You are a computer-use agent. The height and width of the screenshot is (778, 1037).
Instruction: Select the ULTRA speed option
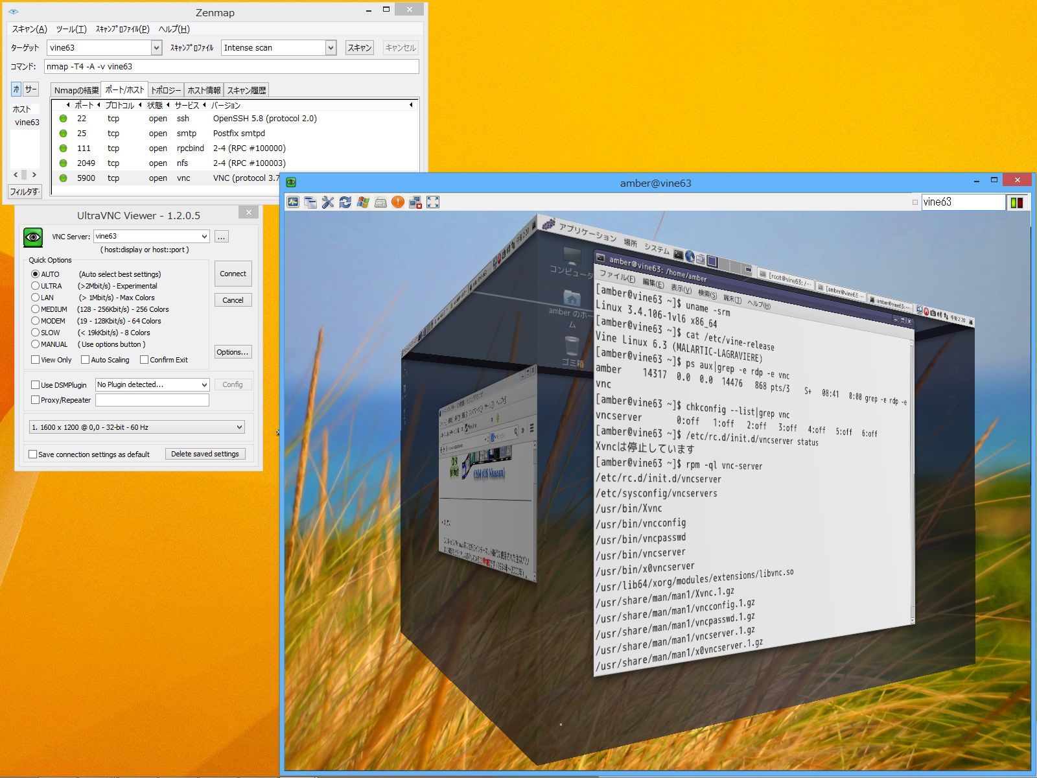click(x=36, y=286)
